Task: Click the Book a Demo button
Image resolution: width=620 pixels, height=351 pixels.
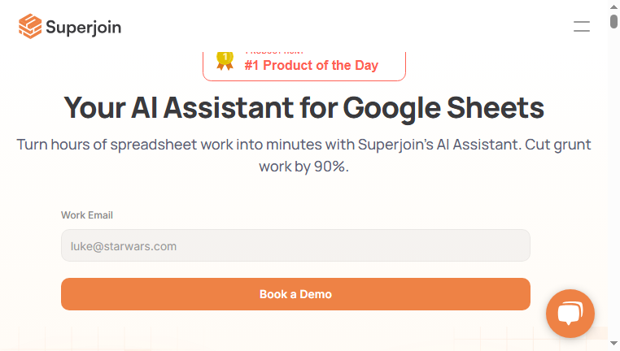Action: pos(295,294)
